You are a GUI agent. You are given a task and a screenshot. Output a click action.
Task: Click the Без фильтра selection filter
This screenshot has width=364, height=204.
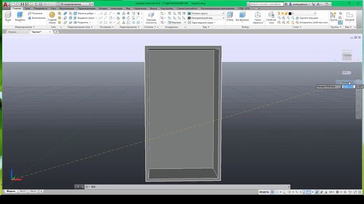click(x=242, y=16)
